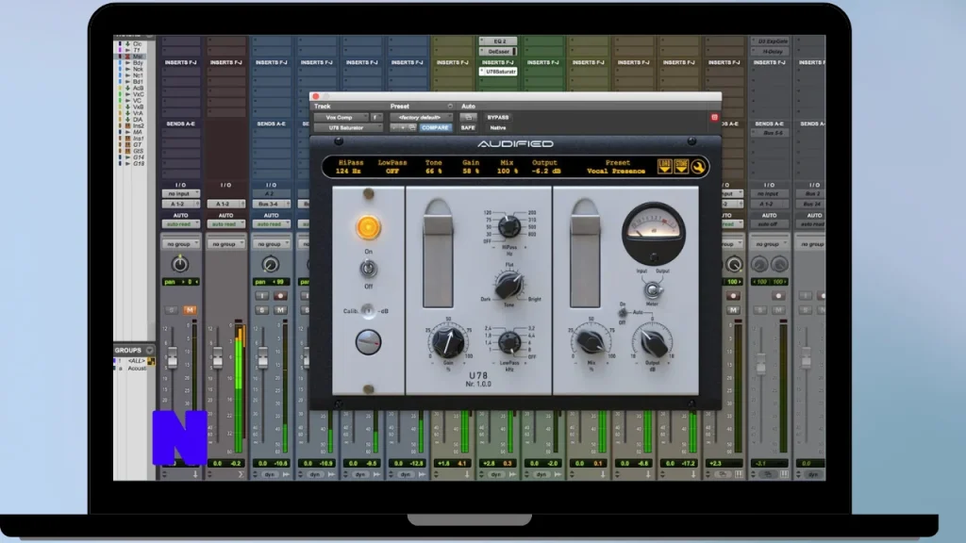Click the Track header label in plugin window

[323, 107]
